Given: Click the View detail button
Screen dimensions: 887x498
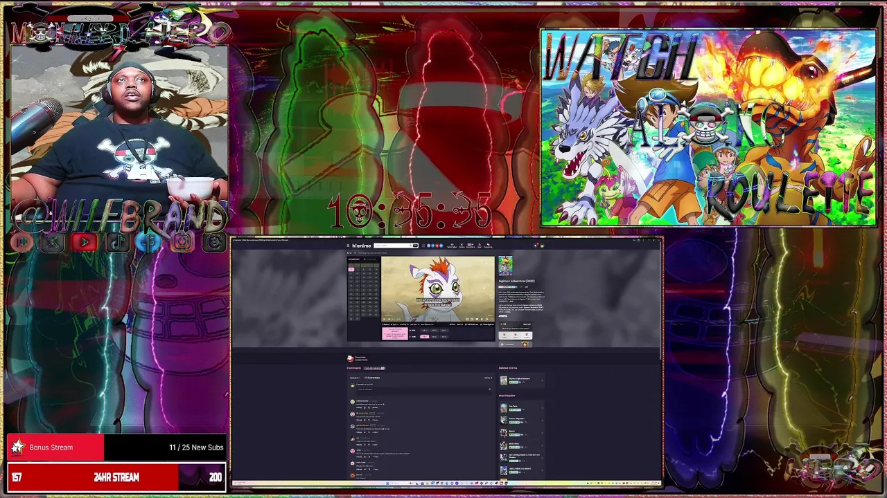Looking at the screenshot, I should pos(503,316).
